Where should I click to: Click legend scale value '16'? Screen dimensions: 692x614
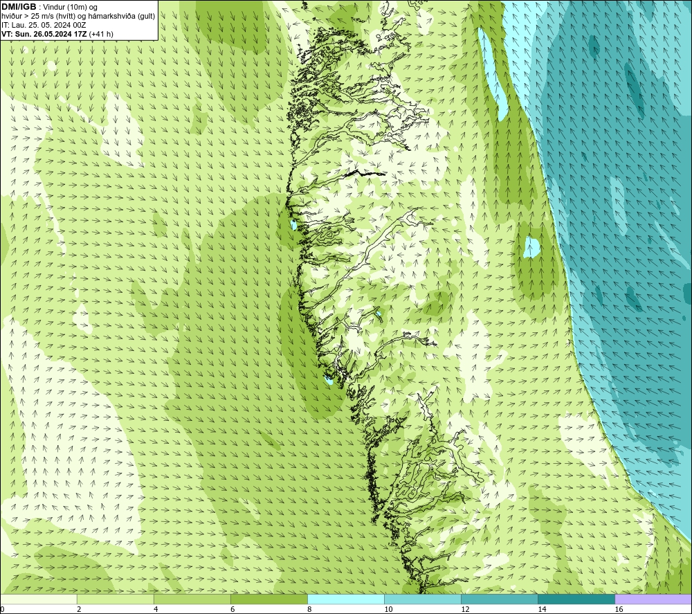619,610
